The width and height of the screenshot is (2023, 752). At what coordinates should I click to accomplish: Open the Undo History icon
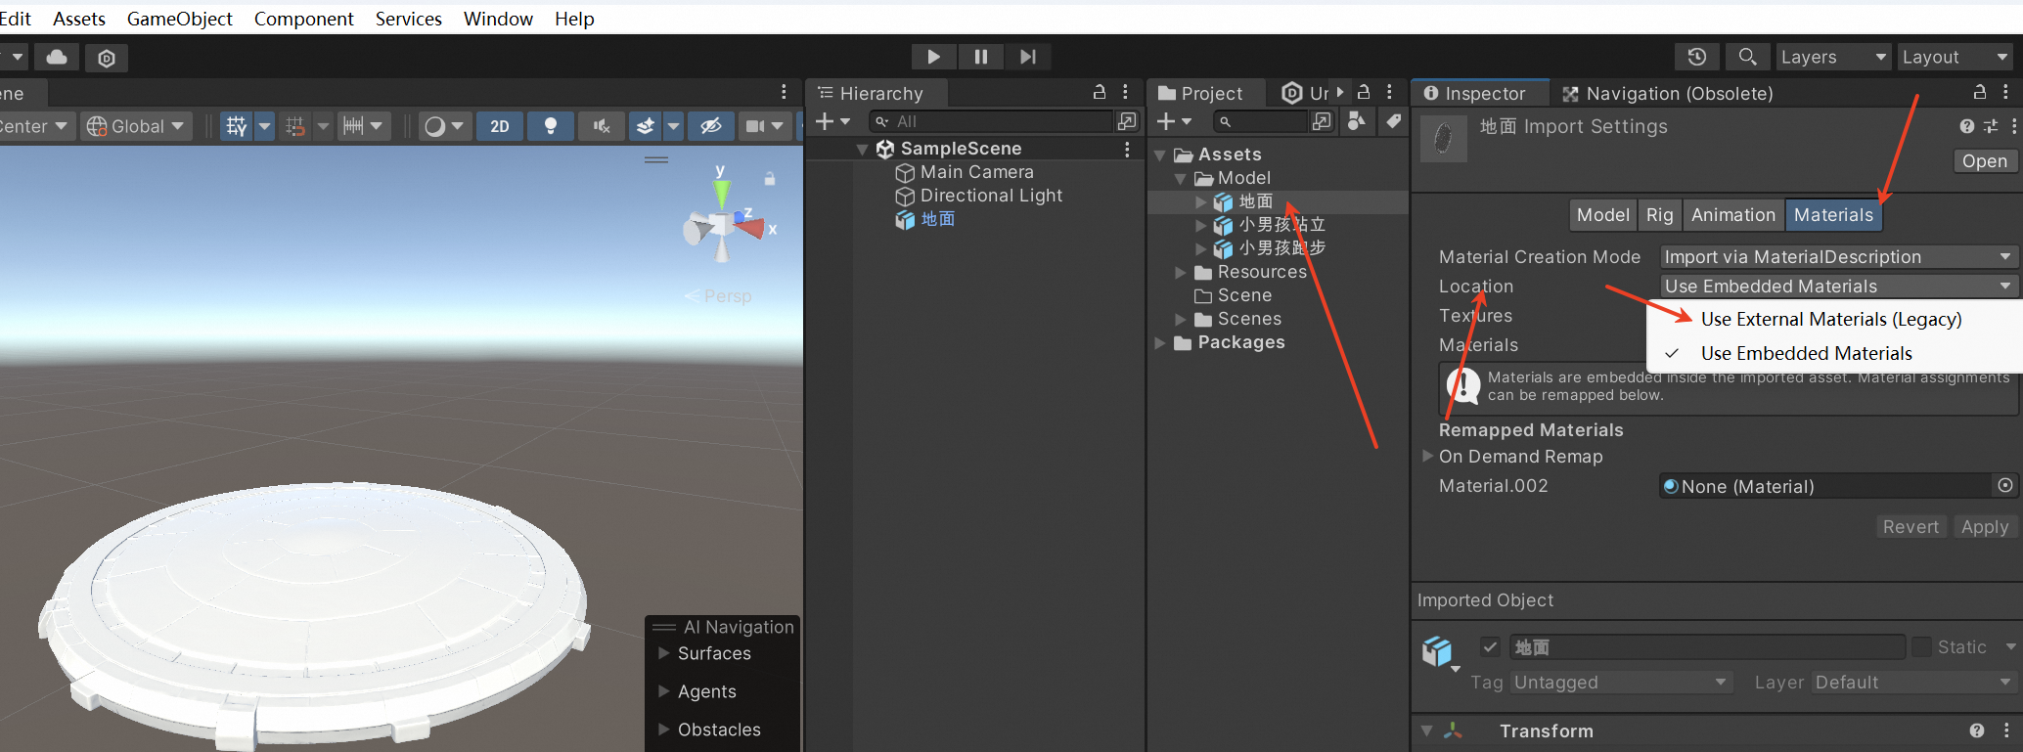1697,57
